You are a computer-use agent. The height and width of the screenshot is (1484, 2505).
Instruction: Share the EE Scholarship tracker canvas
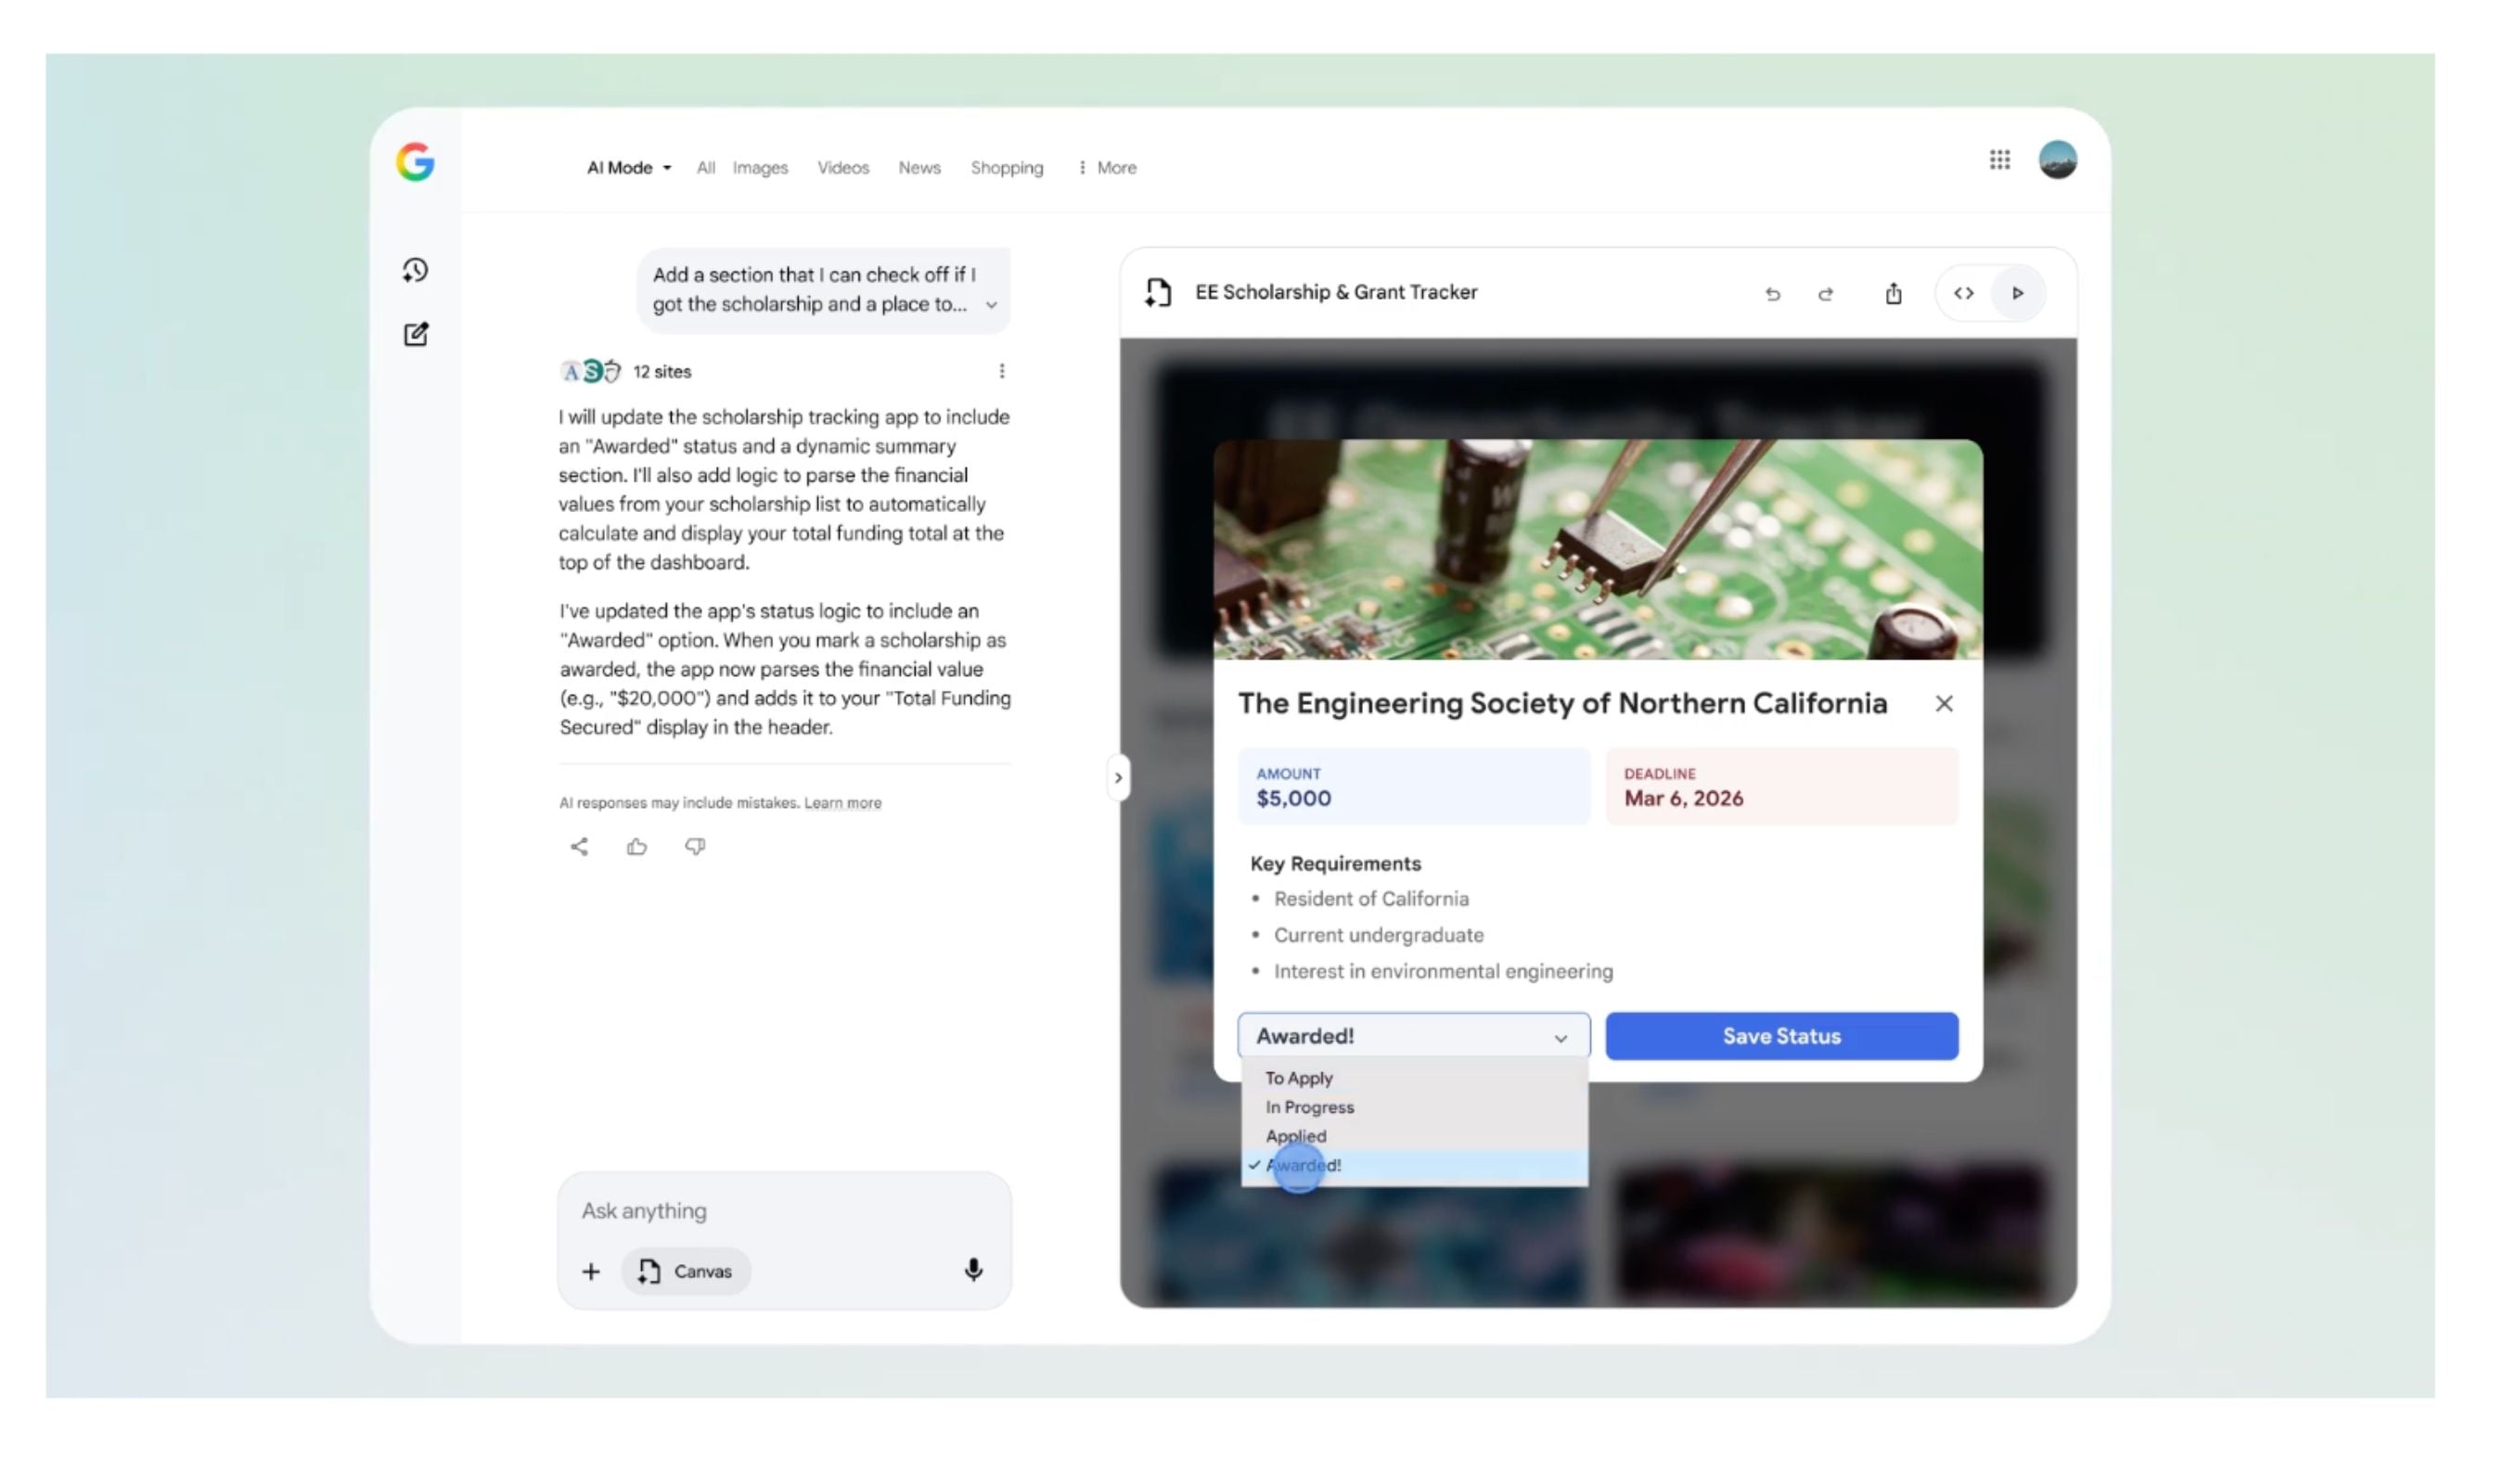point(1893,294)
